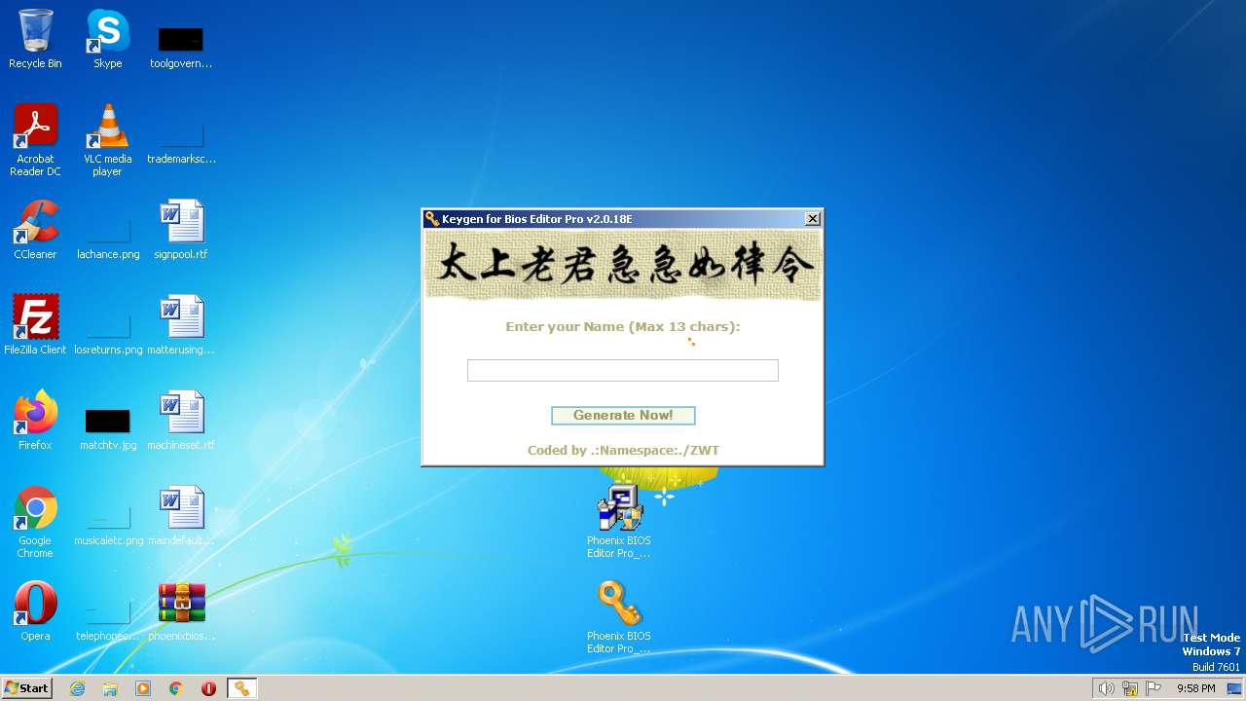The height and width of the screenshot is (701, 1246).
Task: Open Internet Explorer from taskbar
Action: point(78,688)
